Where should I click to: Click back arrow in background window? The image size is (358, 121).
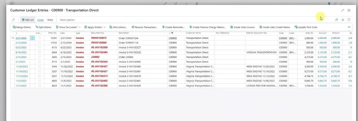pyautogui.click(x=12, y=3)
